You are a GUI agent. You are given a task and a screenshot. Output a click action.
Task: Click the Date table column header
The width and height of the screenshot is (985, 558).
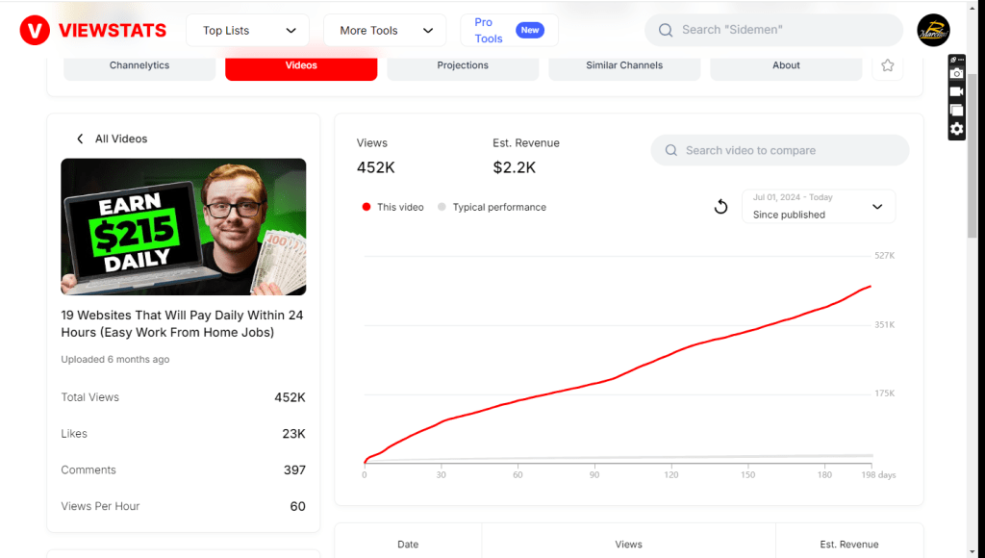coord(408,545)
